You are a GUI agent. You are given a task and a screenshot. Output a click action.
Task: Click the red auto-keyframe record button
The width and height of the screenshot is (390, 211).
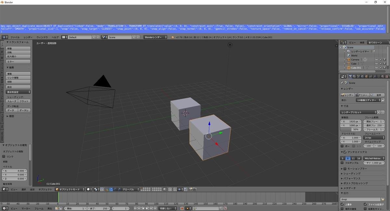[182, 208]
